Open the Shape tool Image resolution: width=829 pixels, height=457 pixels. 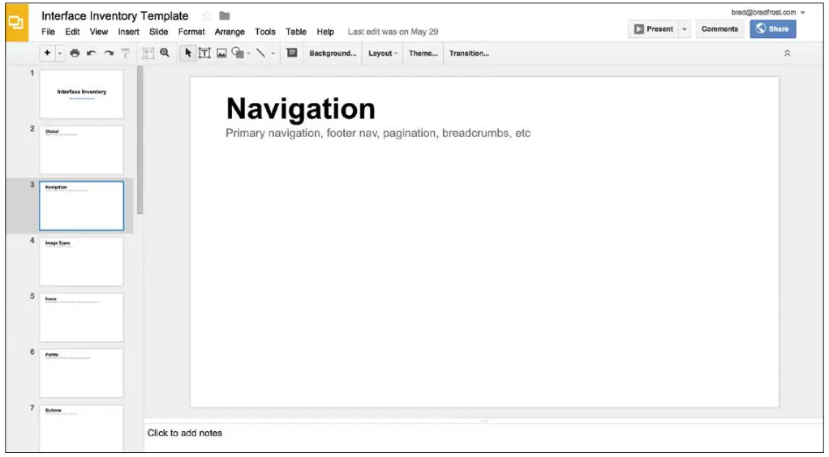[x=238, y=53]
